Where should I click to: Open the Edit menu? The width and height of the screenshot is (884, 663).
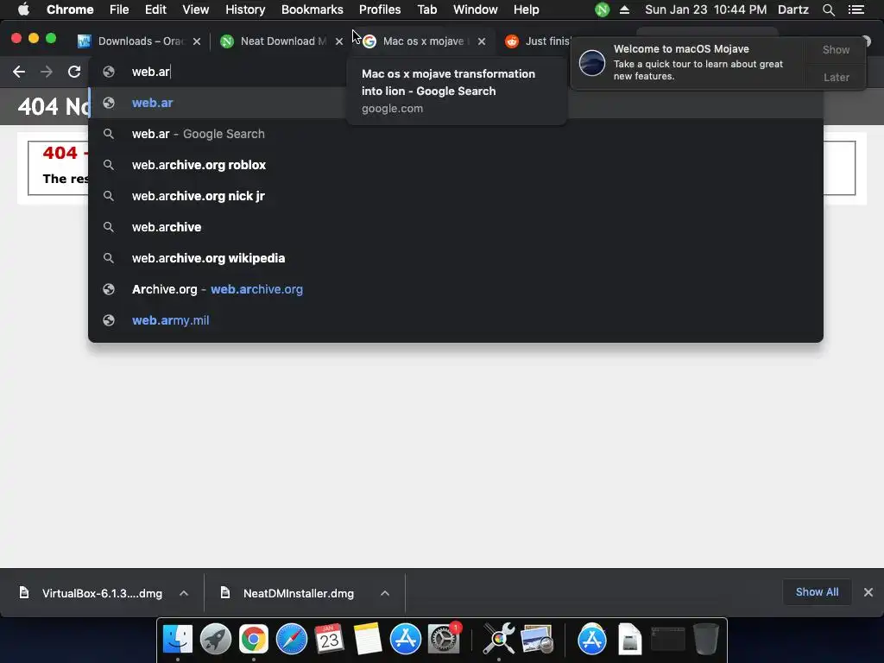tap(155, 9)
